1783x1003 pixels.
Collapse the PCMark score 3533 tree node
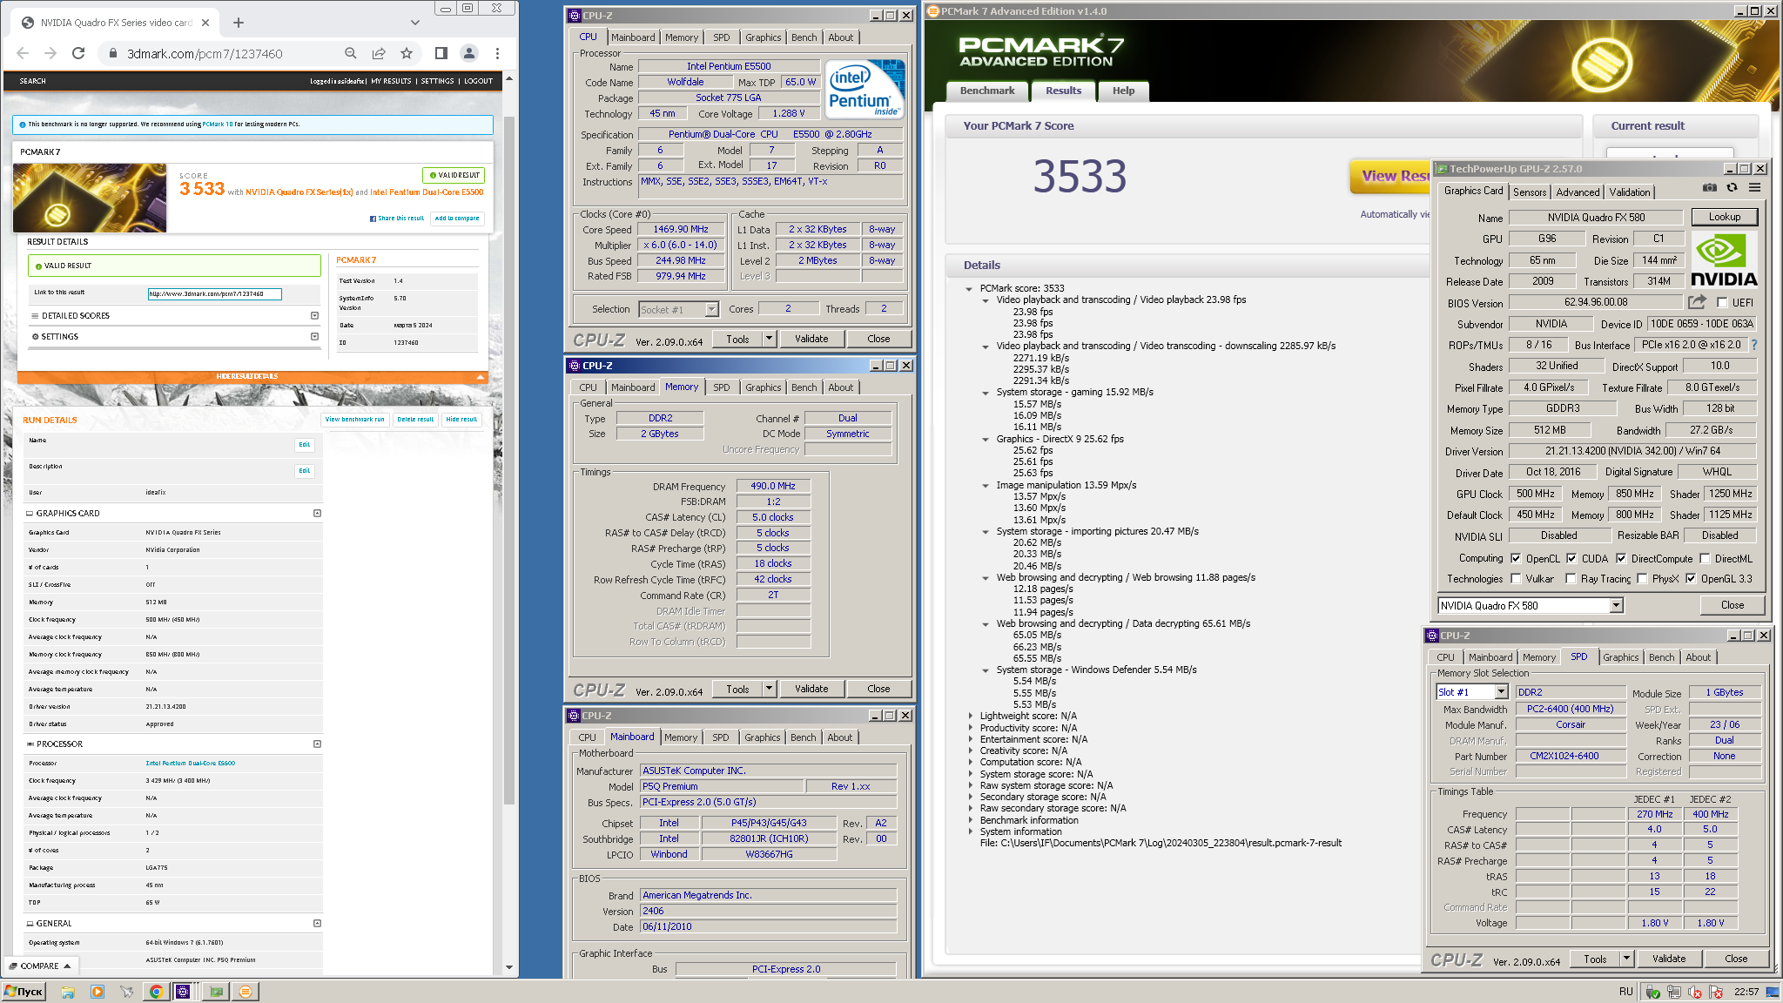click(969, 288)
